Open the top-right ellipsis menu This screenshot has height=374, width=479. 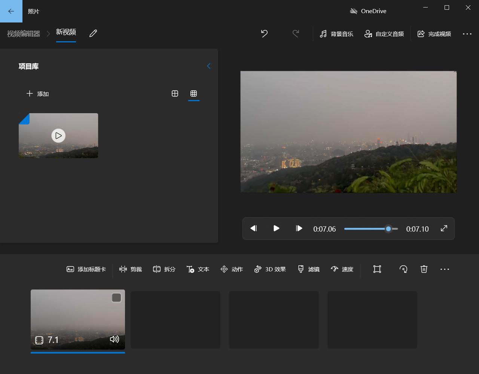tap(467, 34)
